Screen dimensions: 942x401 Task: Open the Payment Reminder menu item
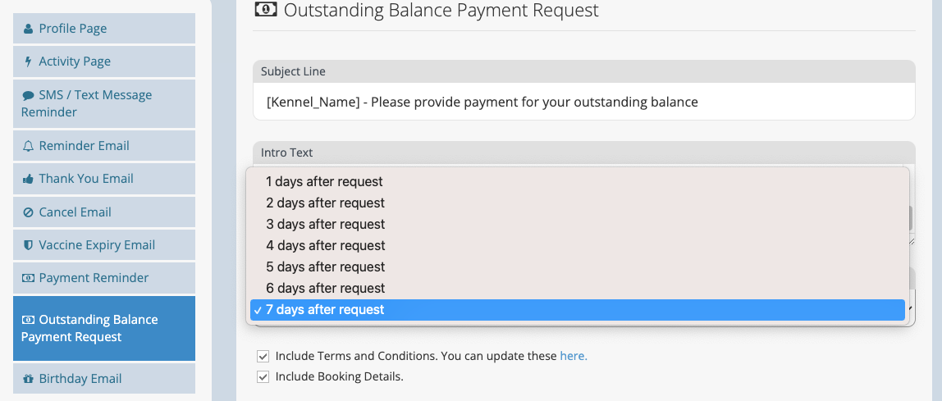[104, 278]
